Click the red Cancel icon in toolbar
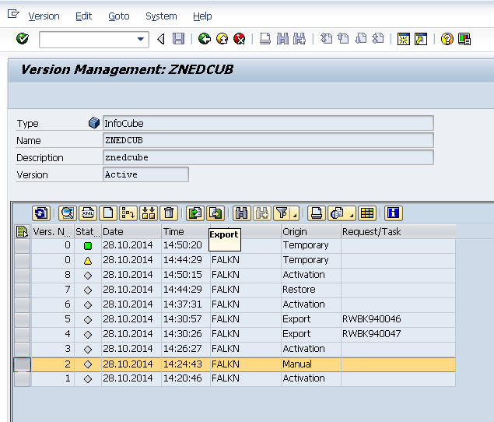494x422 pixels. click(240, 39)
